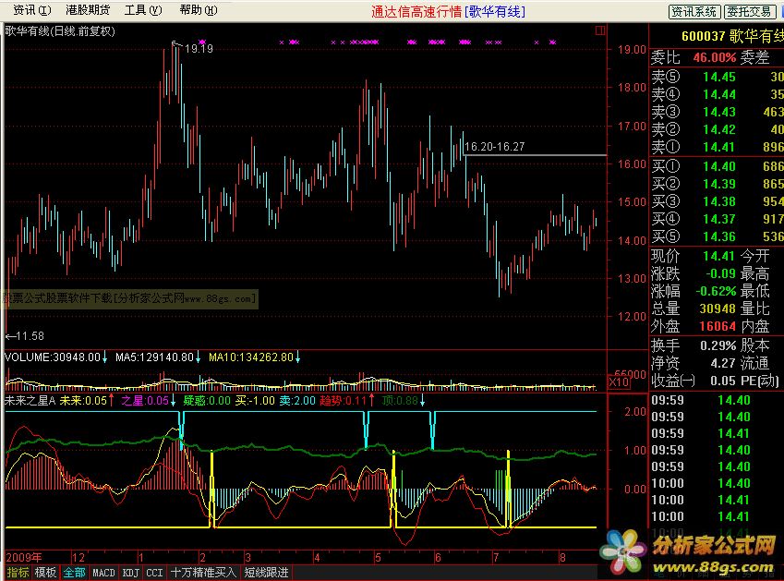Viewport: 784px width, 581px height.
Task: Click the 外盘 16064 value
Action: click(718, 326)
